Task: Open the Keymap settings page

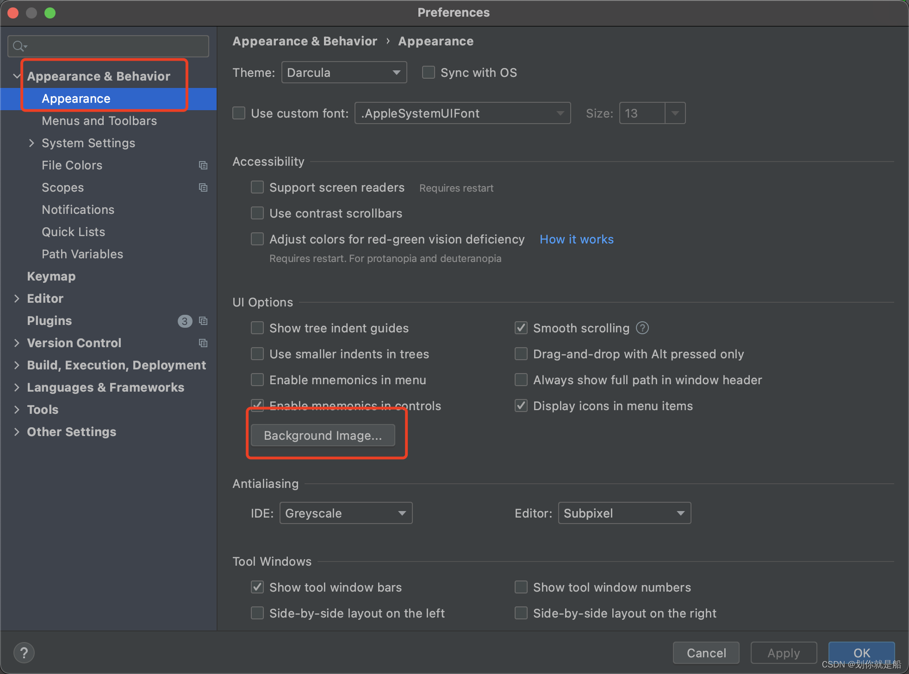Action: pos(51,276)
